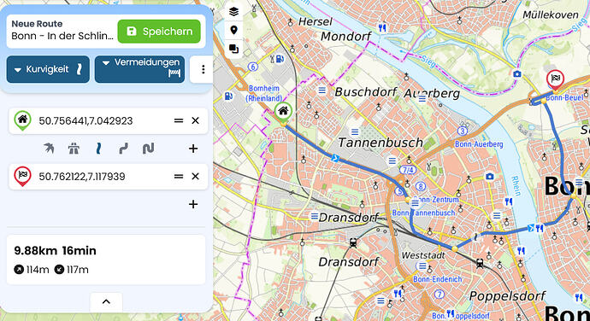Select the fastest route bird icon
The height and width of the screenshot is (321, 590).
pyautogui.click(x=49, y=149)
